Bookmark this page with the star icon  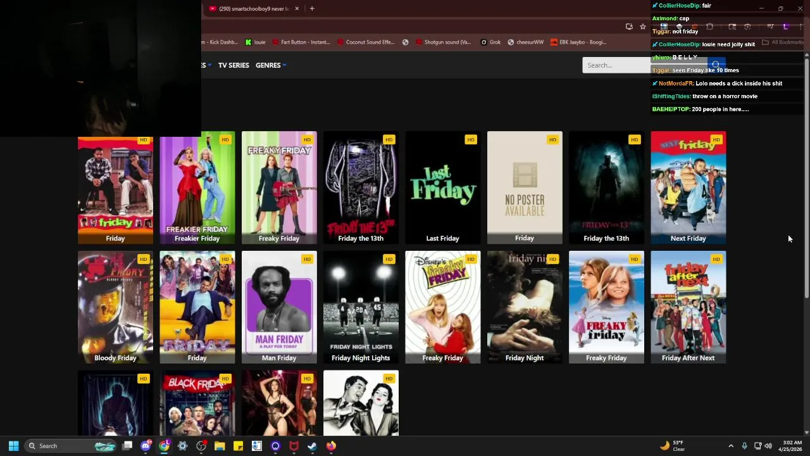click(643, 27)
